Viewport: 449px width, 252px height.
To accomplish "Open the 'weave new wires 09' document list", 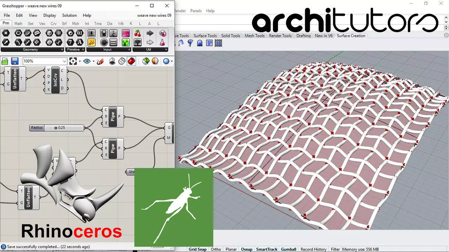I will pyautogui.click(x=154, y=15).
